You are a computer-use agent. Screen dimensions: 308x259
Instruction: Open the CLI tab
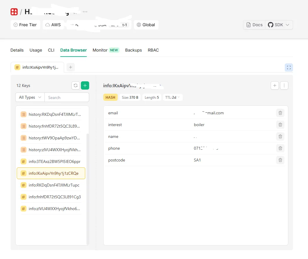point(51,50)
